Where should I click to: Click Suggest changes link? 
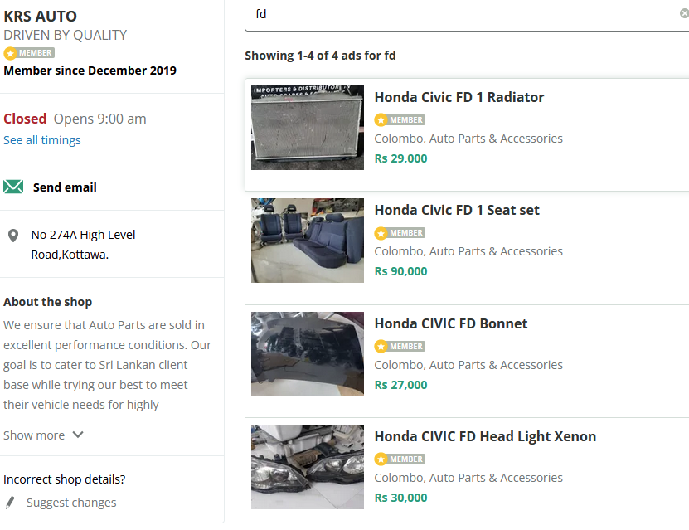71,503
